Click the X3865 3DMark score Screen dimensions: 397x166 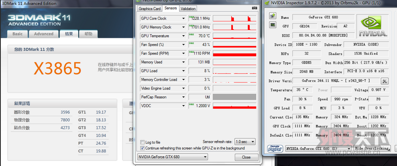[58, 68]
